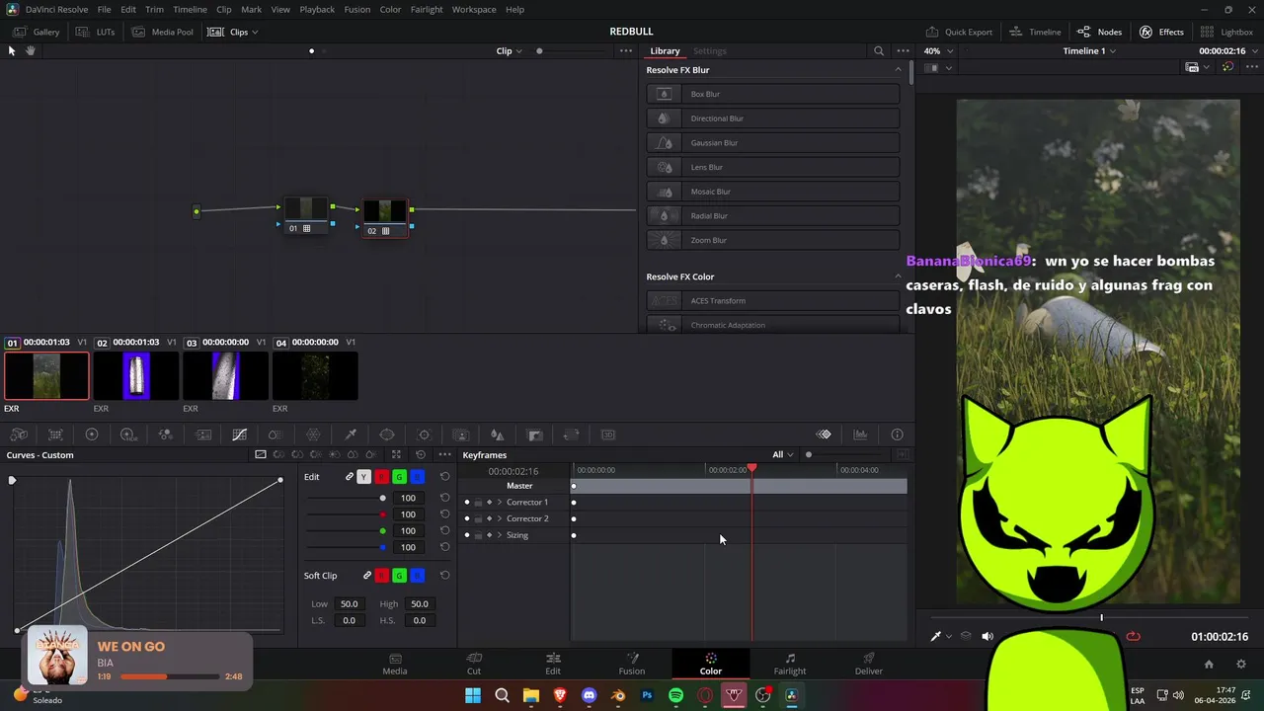This screenshot has width=1264, height=711.
Task: Show the Keyframes panel icon
Action: [x=824, y=434]
